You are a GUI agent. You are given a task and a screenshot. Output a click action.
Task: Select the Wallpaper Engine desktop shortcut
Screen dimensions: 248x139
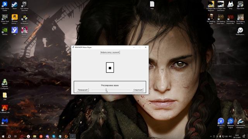pyautogui.click(x=231, y=123)
